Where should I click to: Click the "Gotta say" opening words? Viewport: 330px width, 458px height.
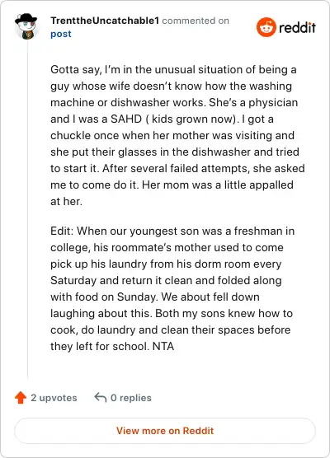tap(76, 70)
